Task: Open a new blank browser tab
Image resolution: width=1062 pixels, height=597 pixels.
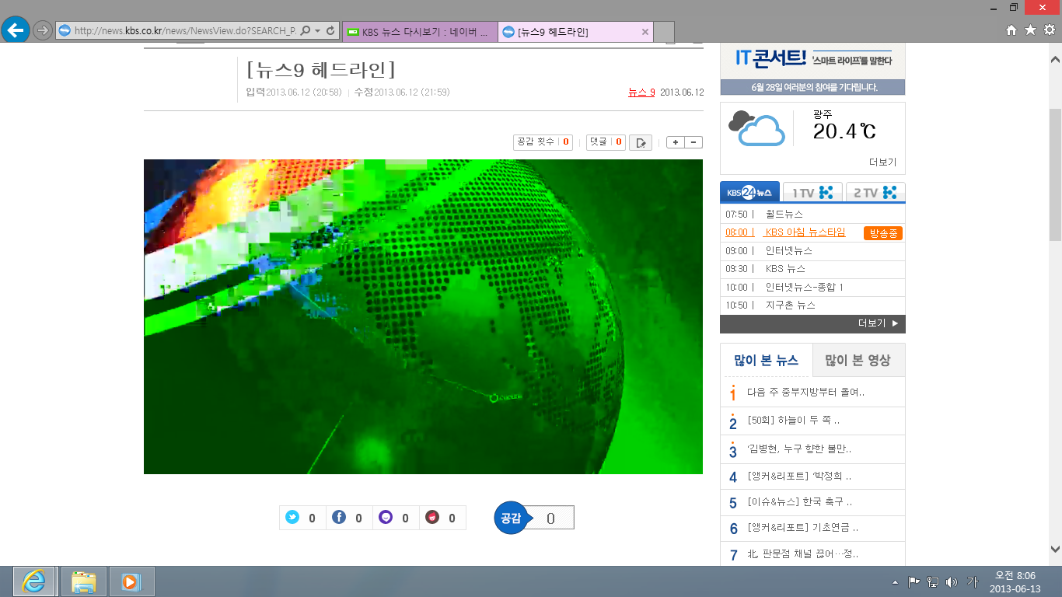Action: (664, 32)
